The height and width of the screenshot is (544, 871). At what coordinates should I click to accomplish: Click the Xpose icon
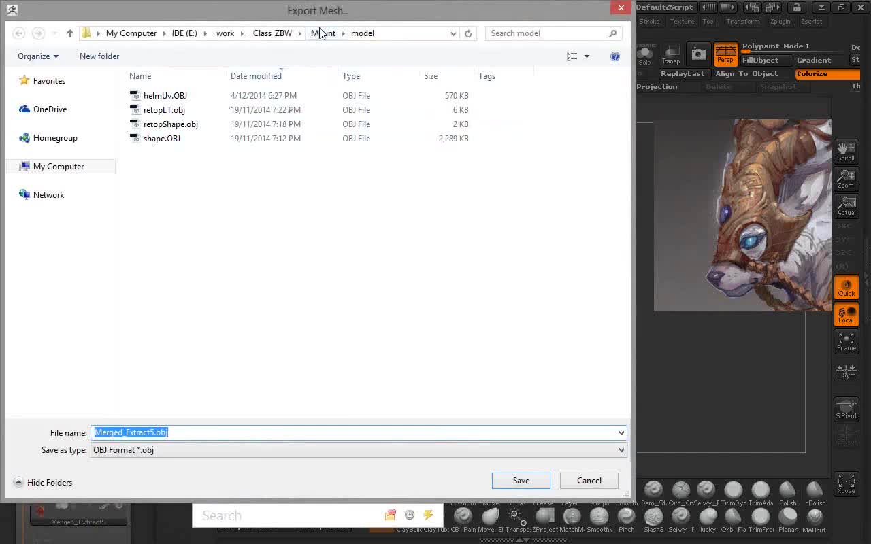click(x=846, y=484)
